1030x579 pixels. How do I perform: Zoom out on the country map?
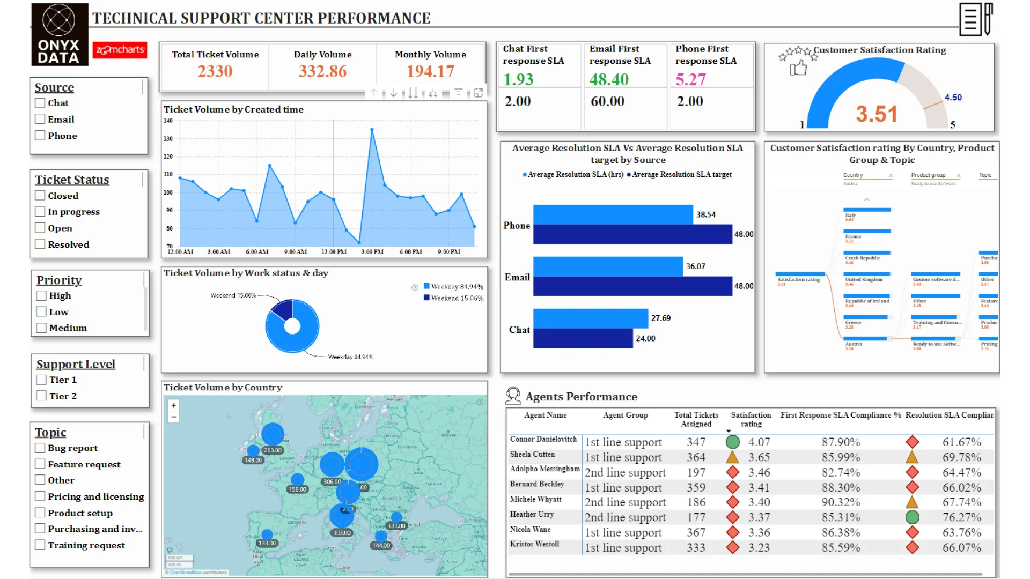pos(173,417)
